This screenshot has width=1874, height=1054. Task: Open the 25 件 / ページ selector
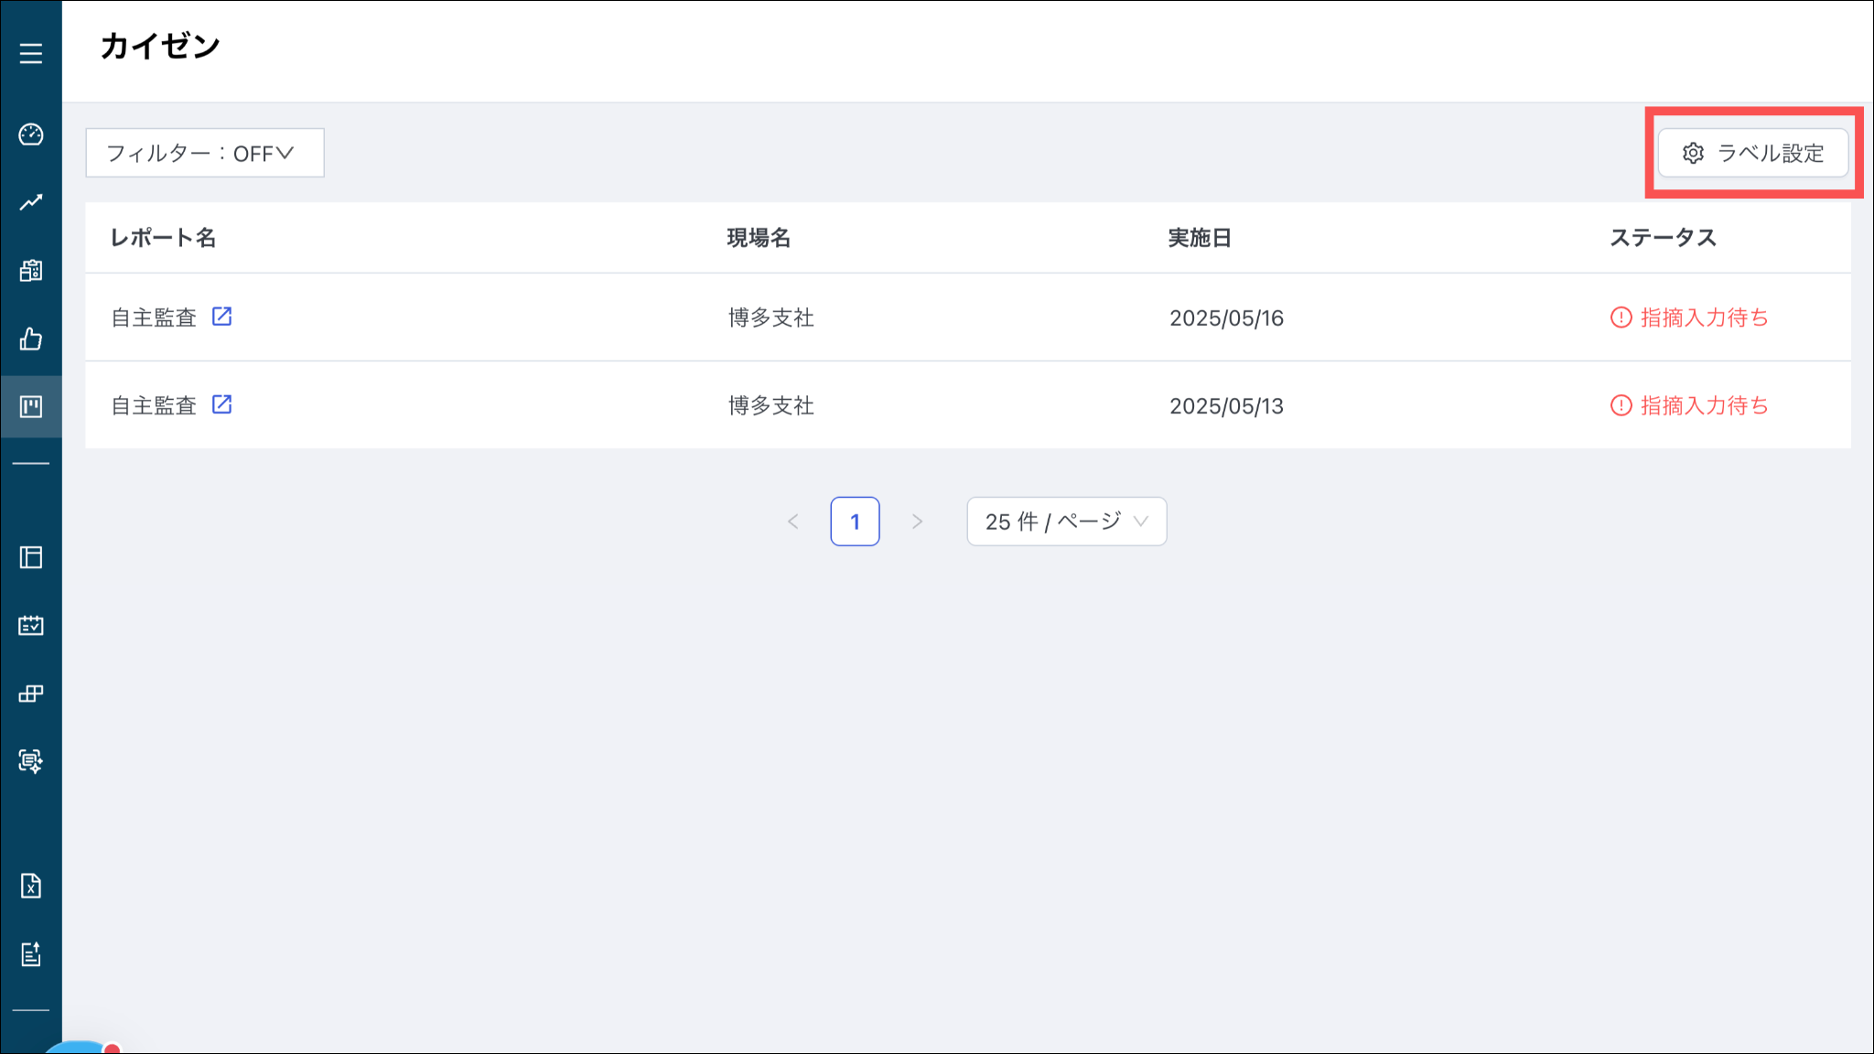coord(1066,522)
